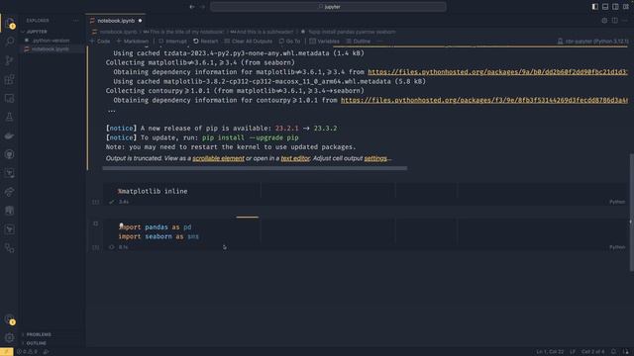Interrupt the kernel execution
The width and height of the screenshot is (634, 356).
172,42
